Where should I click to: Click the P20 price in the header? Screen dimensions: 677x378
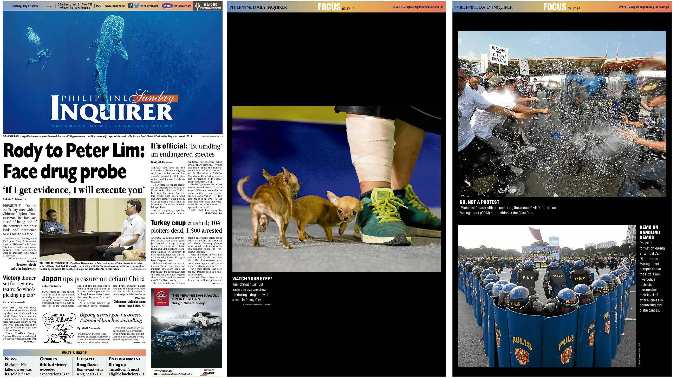(x=99, y=6)
